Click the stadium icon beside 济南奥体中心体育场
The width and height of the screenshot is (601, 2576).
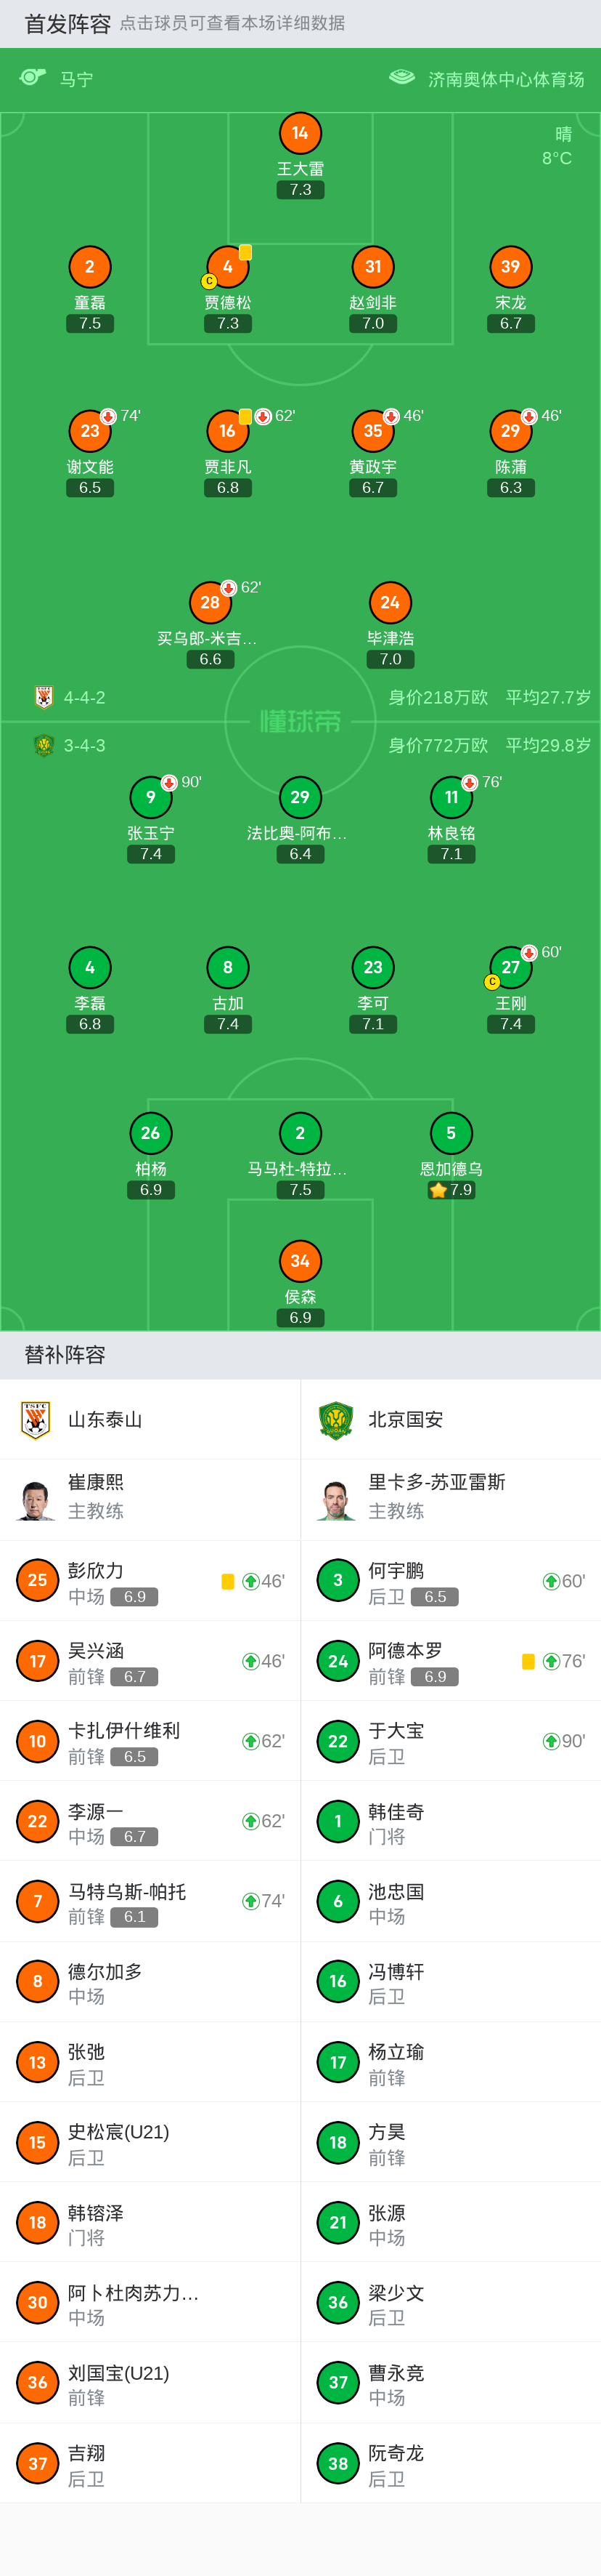click(x=401, y=78)
